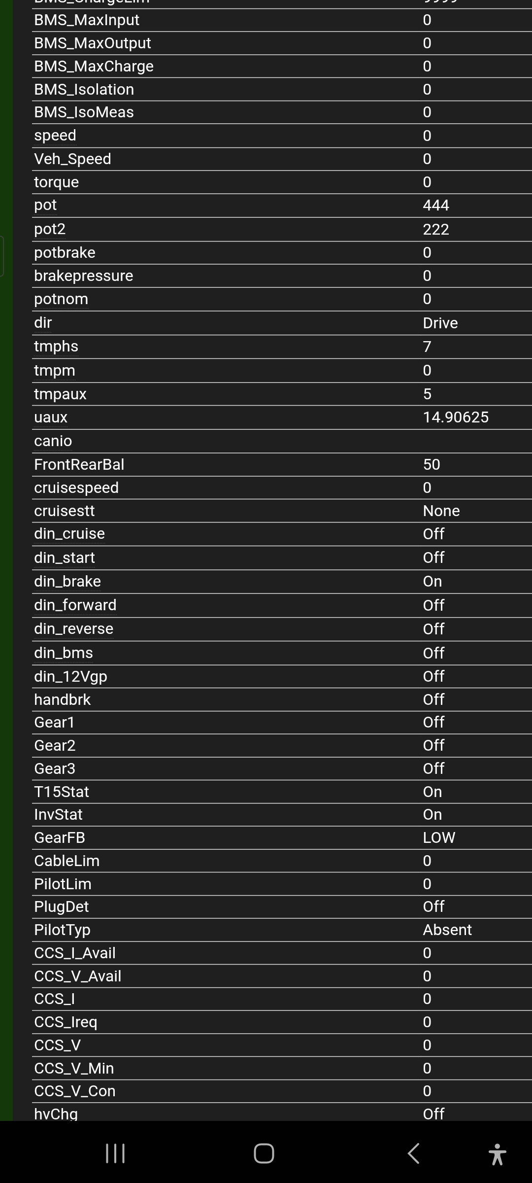Tap the dir value Drive
This screenshot has height=1183, width=532.
click(x=440, y=323)
